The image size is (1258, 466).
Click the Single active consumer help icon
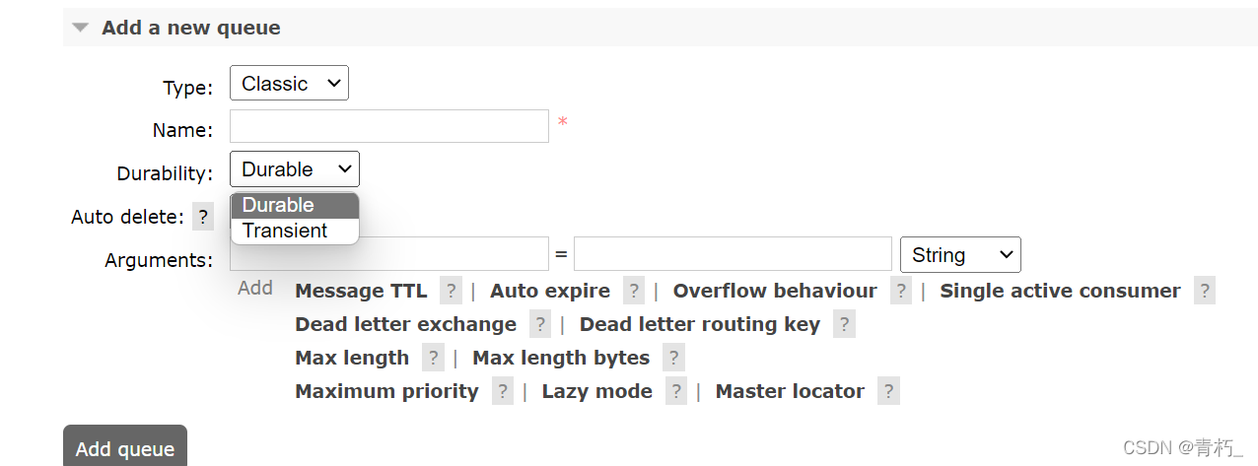pyautogui.click(x=1204, y=291)
